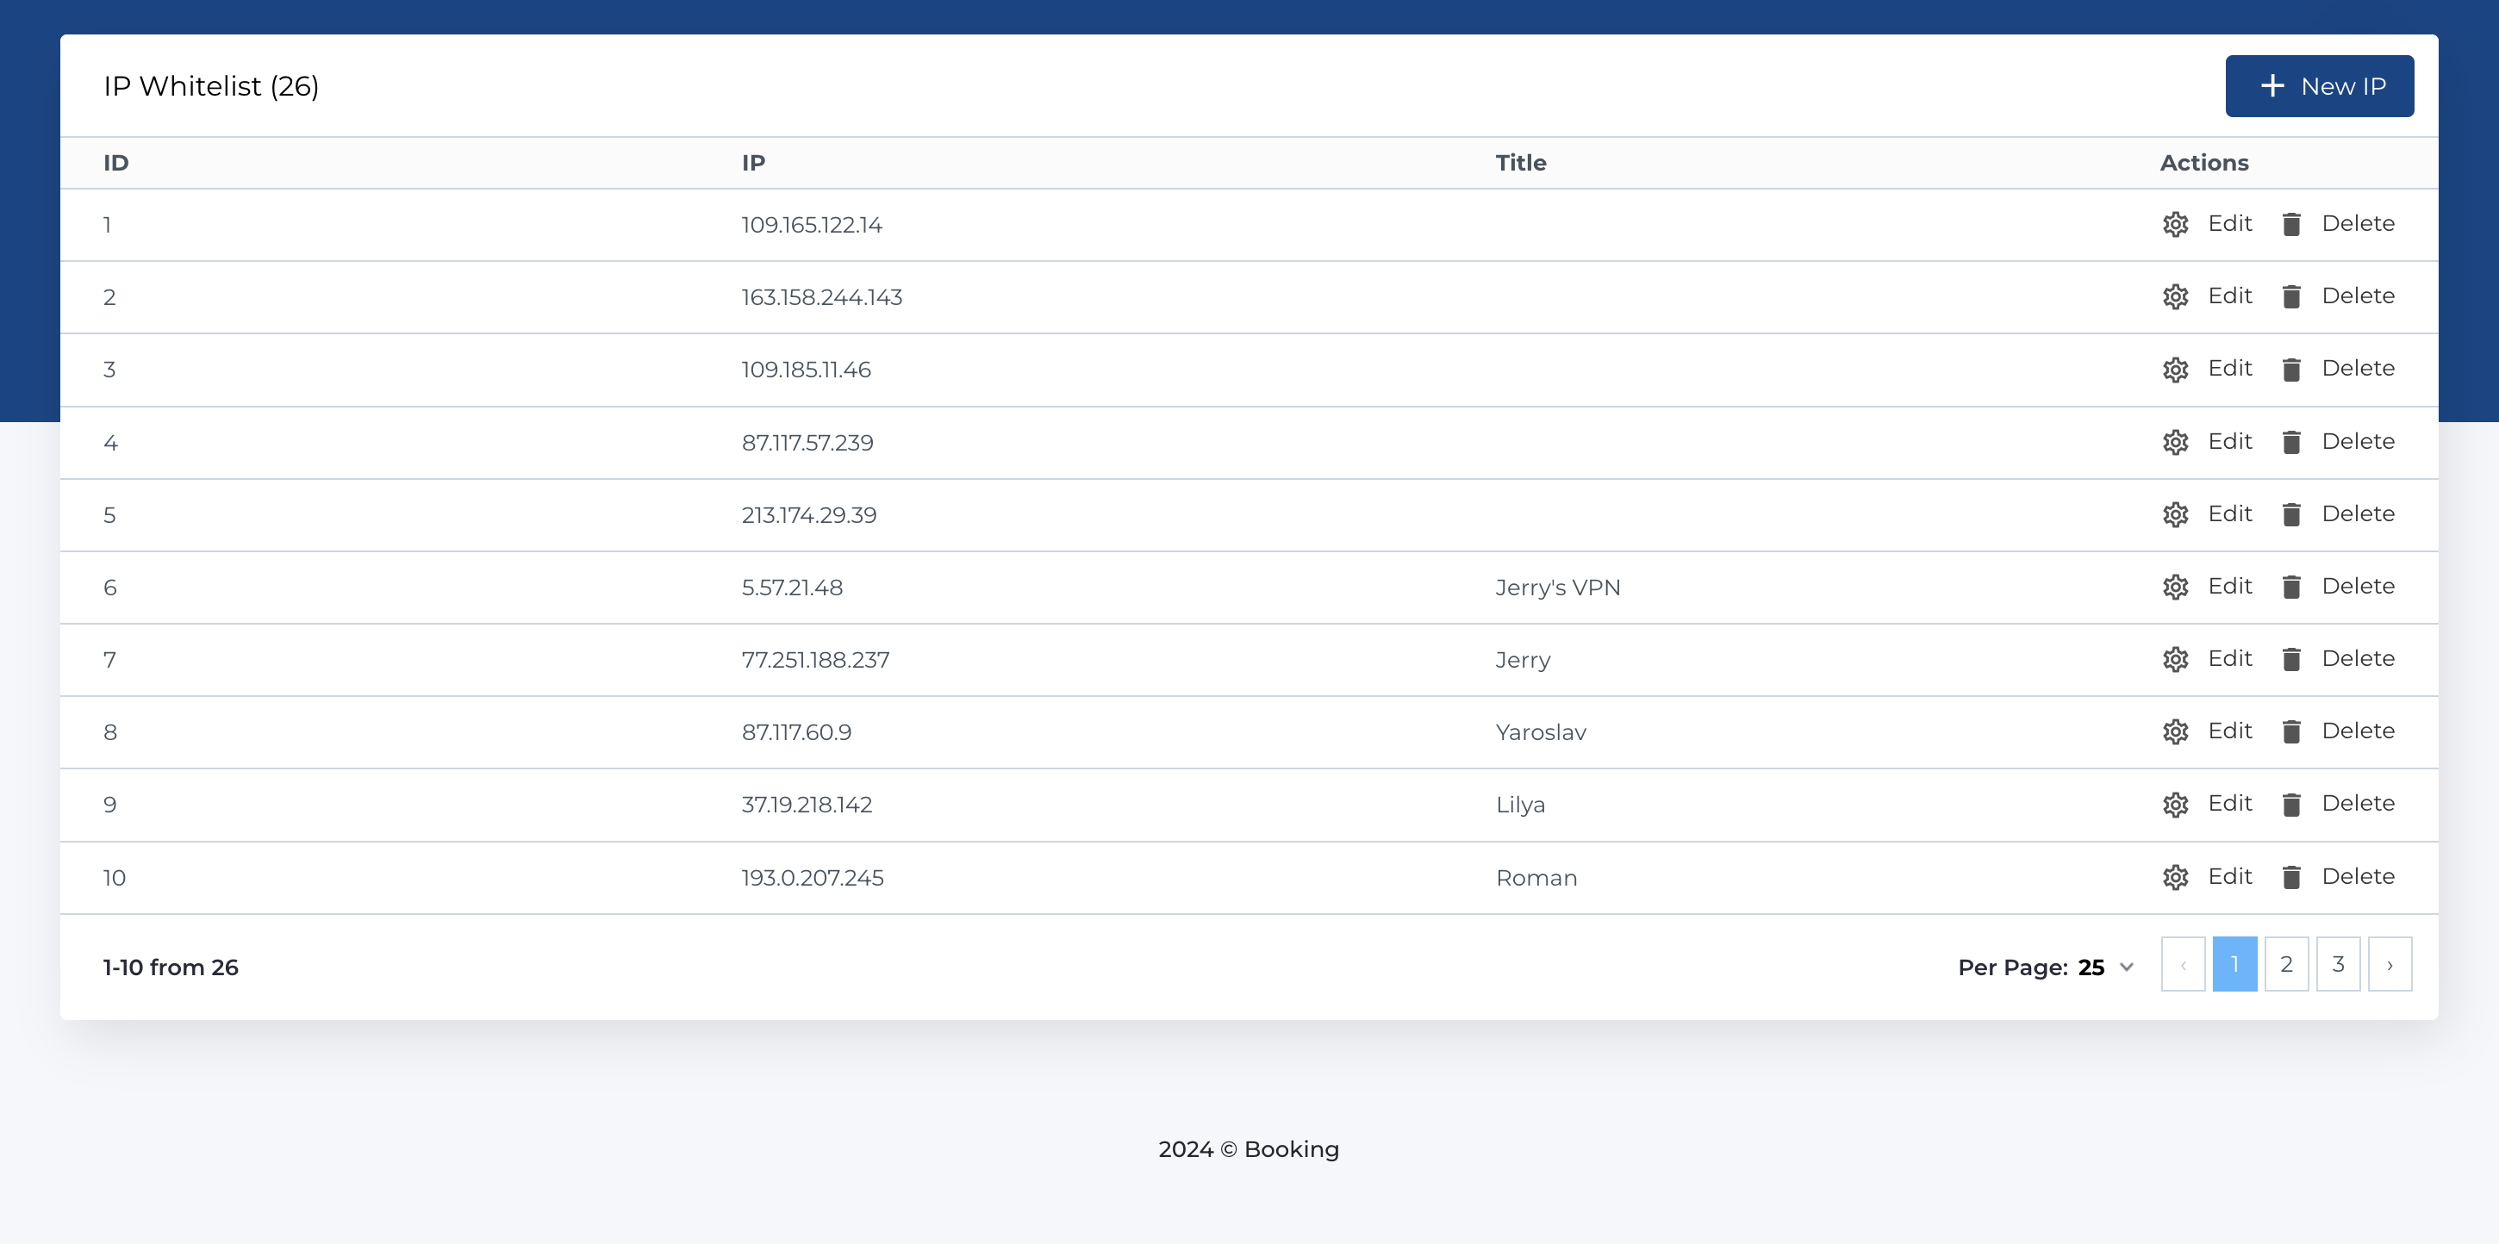Click Edit on the Jerry's VPN row
Viewport: 2499px width, 1244px height.
[2230, 587]
